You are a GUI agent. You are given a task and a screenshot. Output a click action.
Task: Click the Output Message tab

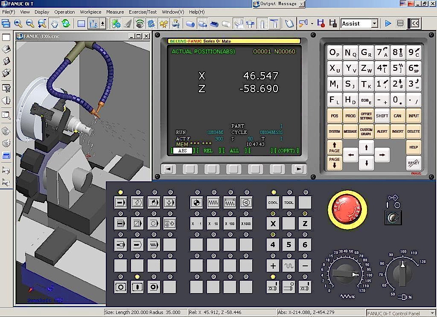(x=278, y=4)
